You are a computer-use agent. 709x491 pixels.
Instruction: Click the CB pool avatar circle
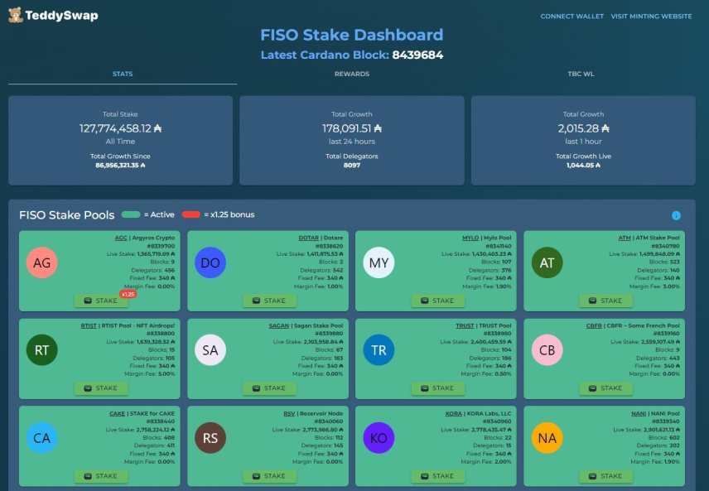pyautogui.click(x=547, y=350)
